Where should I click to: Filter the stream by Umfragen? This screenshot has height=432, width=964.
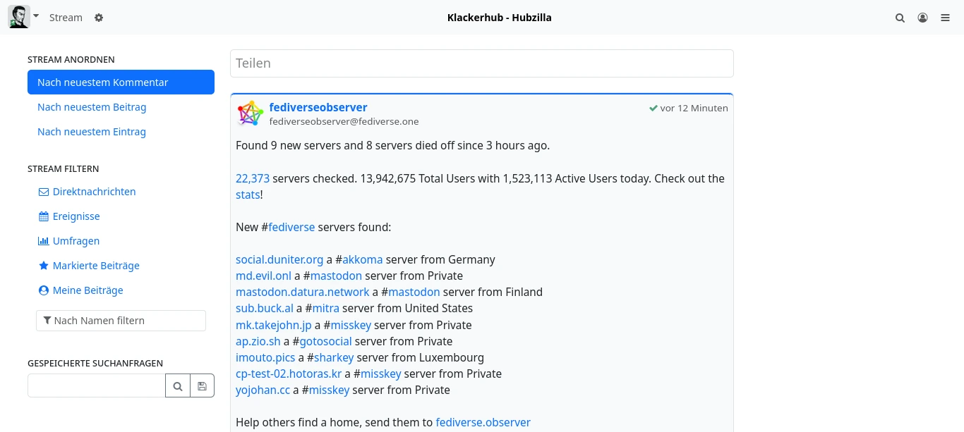pos(76,241)
